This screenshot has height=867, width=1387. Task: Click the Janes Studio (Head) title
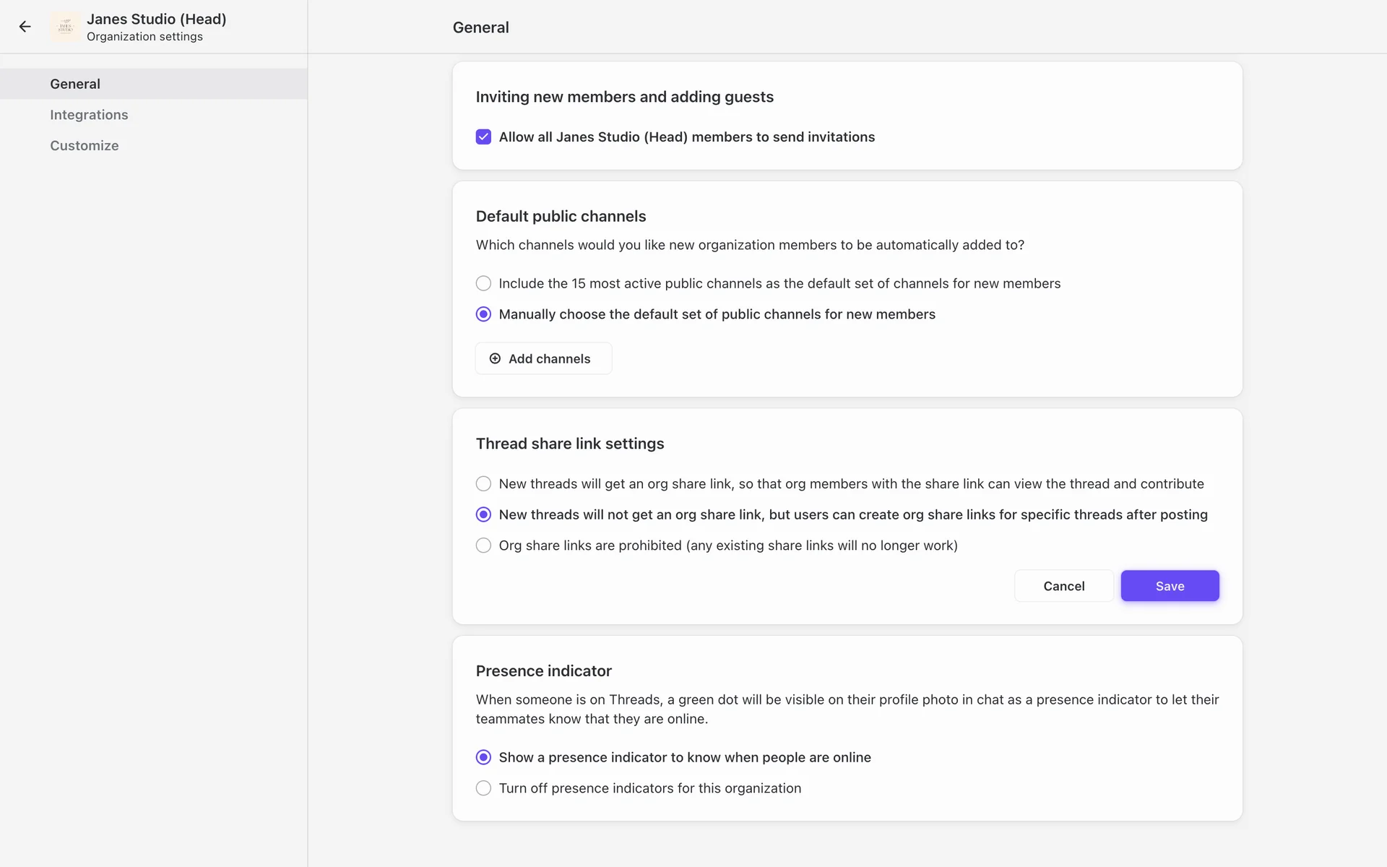(156, 19)
